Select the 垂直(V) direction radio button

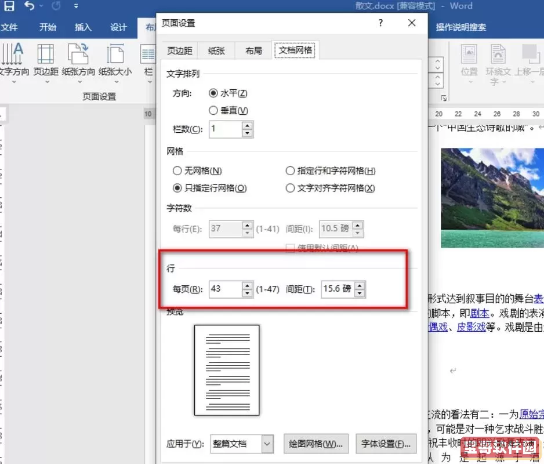pos(213,110)
